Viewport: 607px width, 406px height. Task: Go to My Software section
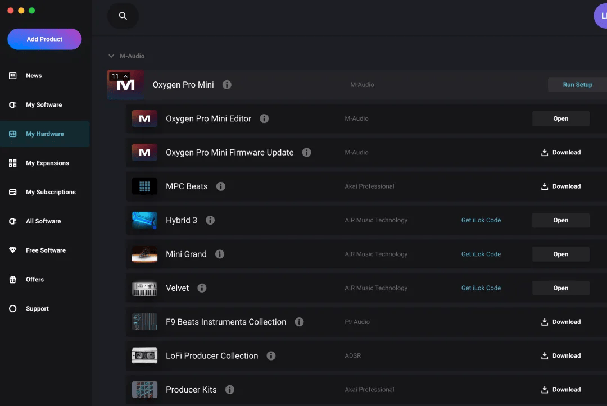click(x=45, y=105)
